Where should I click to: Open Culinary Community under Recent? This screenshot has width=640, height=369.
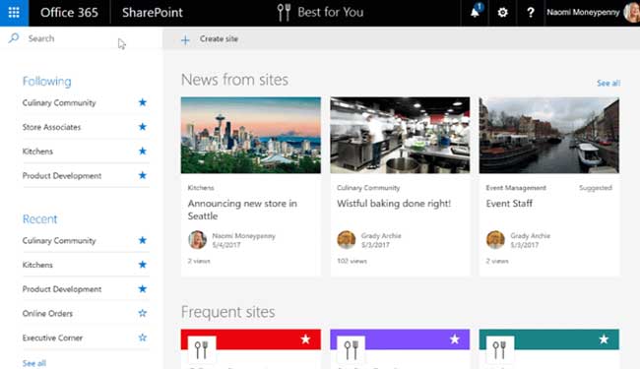point(59,240)
